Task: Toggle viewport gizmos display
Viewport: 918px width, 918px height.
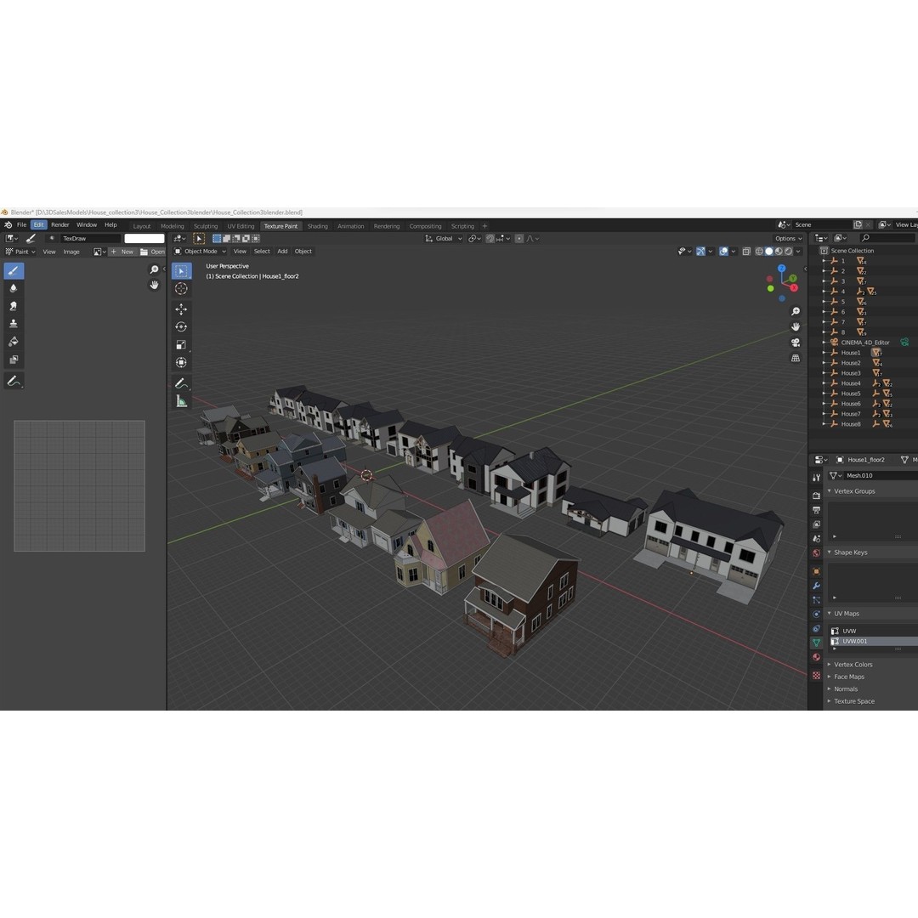Action: 700,251
